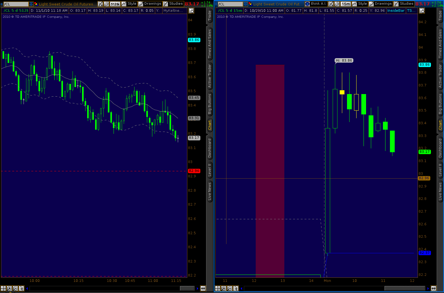Open Times And Sales tab on right panel
This screenshot has height=293, width=444.
(x=440, y=44)
